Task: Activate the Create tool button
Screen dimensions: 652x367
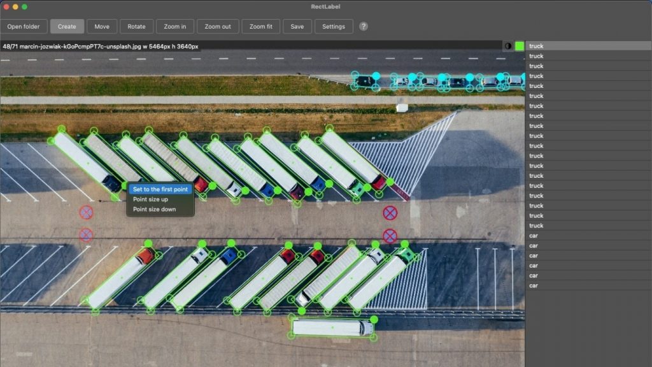Action: tap(67, 27)
